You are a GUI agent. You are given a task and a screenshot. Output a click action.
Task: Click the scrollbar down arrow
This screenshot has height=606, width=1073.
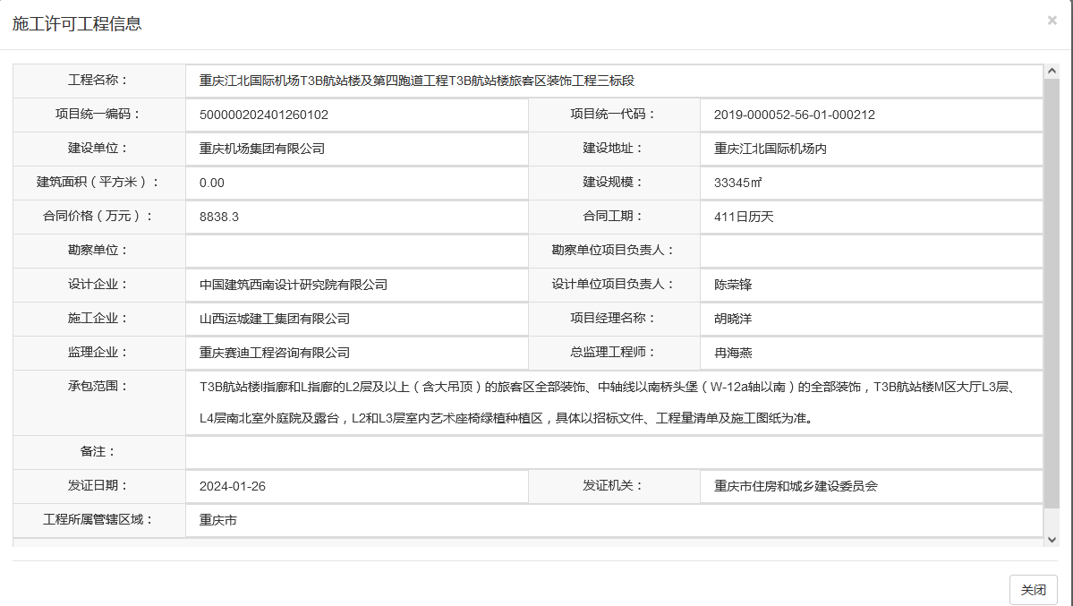click(x=1052, y=540)
